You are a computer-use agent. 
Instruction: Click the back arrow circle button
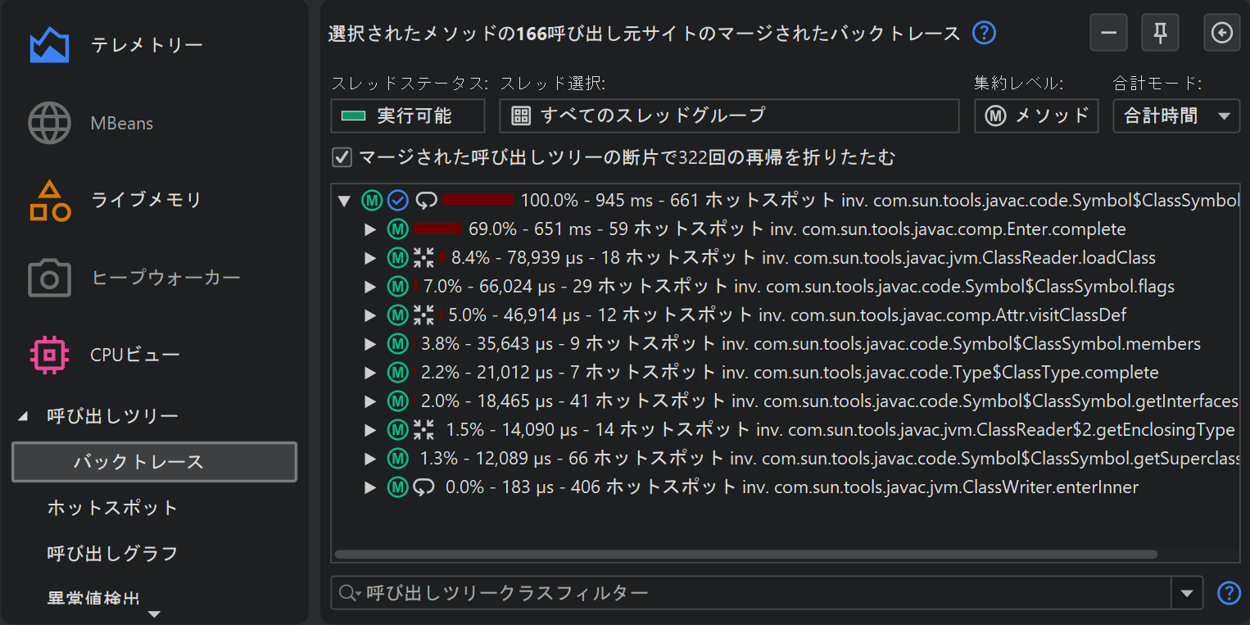(x=1221, y=34)
